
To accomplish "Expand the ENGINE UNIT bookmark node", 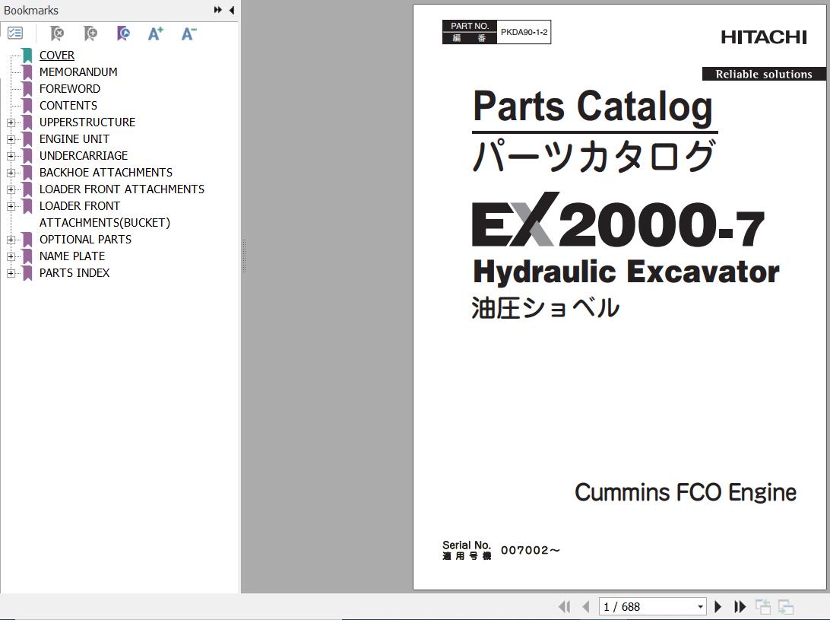I will (x=11, y=139).
